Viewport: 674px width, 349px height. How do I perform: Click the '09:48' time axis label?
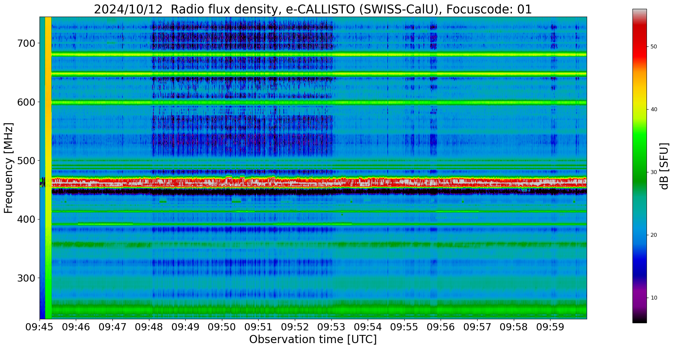(149, 327)
